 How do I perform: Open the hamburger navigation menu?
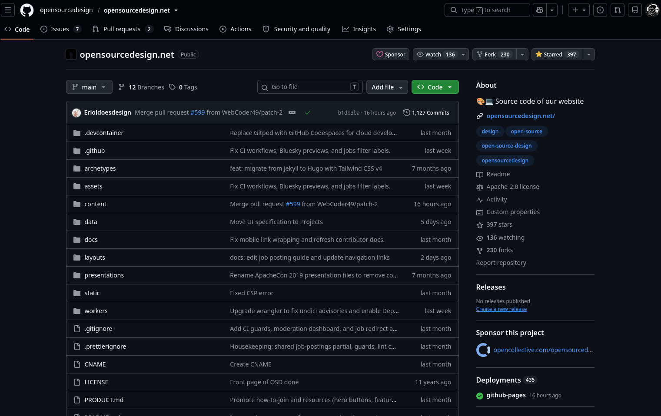[8, 10]
